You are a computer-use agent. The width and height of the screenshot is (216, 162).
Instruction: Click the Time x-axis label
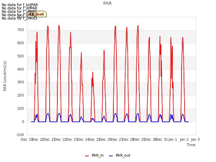click(191, 145)
